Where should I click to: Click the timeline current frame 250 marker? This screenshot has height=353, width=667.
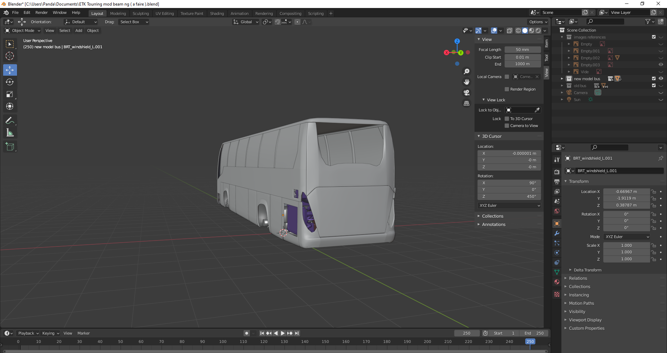(x=530, y=342)
